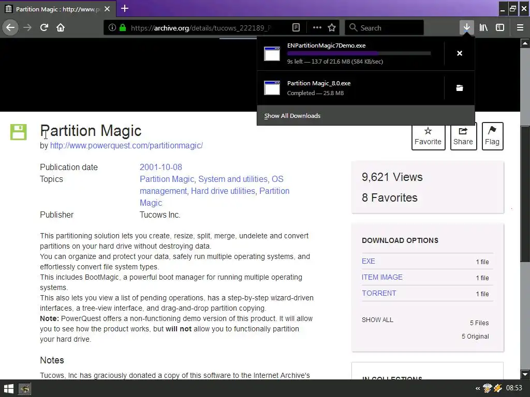Bookmark this page with the star
This screenshot has height=397, width=530.
(x=332, y=28)
